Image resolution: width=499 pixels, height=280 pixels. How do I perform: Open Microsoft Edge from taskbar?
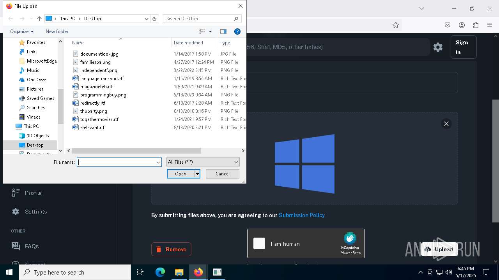(160, 272)
